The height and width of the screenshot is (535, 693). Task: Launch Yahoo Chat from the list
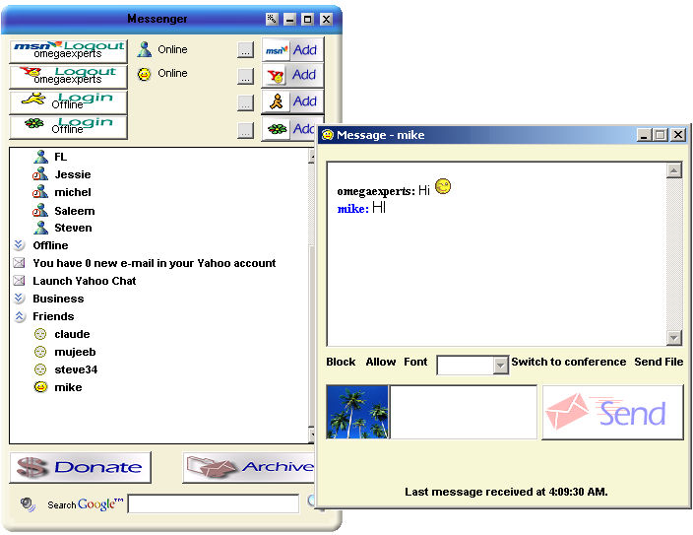[x=84, y=281]
